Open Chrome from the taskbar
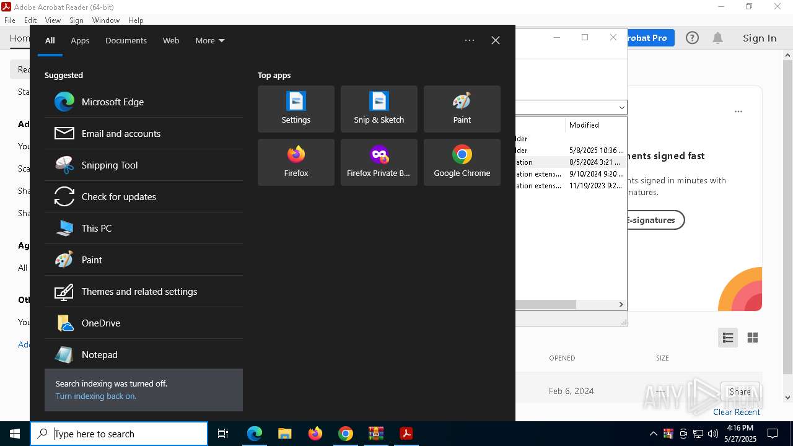This screenshot has height=446, width=793. pyautogui.click(x=346, y=434)
